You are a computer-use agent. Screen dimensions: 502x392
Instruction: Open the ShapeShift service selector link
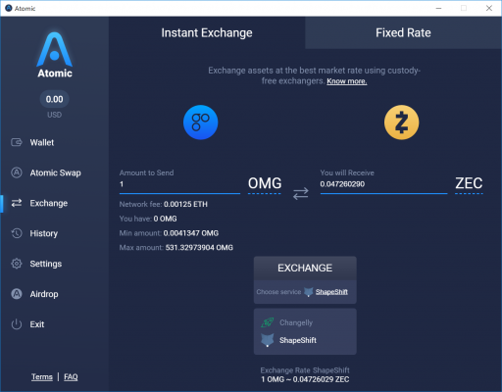point(331,292)
